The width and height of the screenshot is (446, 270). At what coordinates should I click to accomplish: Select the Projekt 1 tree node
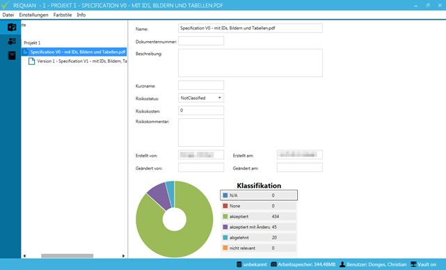[32, 42]
